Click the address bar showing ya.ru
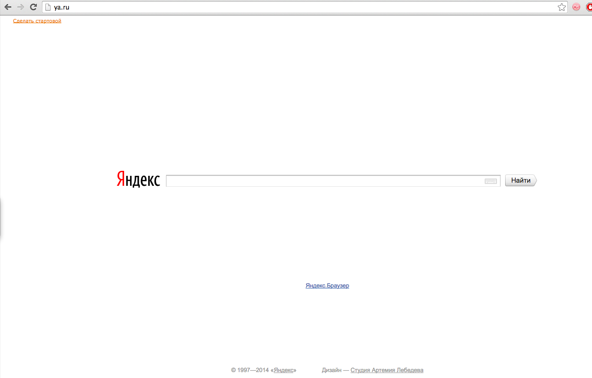The width and height of the screenshot is (592, 378). (305, 7)
